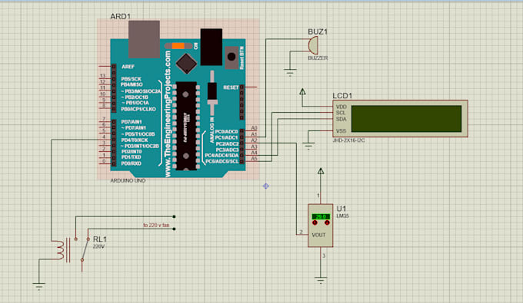The width and height of the screenshot is (523, 303).
Task: Click the LM35 right red temperature button
Action: point(327,222)
